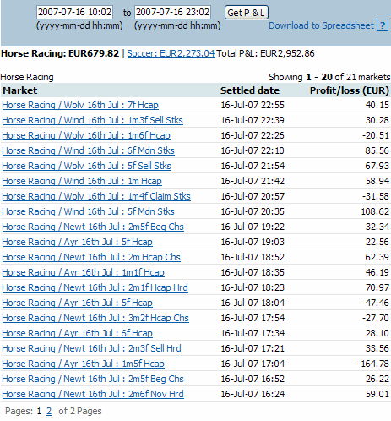Open Wolv 16th Jul 1m4f Claim Stks market

(x=96, y=196)
